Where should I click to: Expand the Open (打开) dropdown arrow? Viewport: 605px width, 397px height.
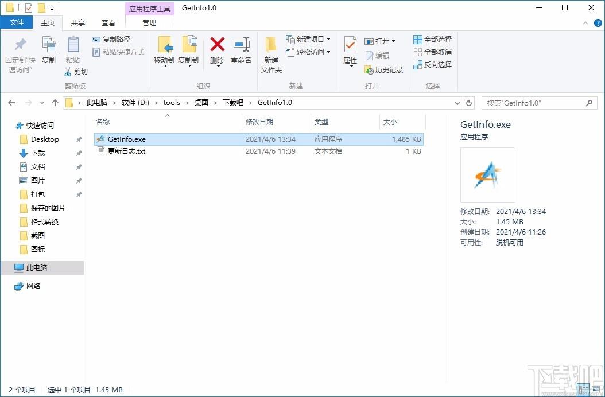pyautogui.click(x=394, y=41)
